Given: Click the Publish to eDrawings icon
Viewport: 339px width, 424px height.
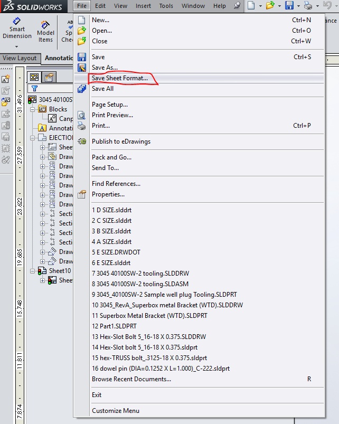Looking at the screenshot, I should point(82,141).
